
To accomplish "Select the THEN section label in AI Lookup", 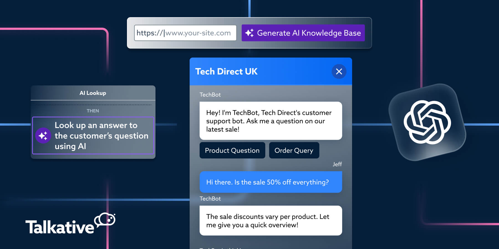I will [93, 111].
